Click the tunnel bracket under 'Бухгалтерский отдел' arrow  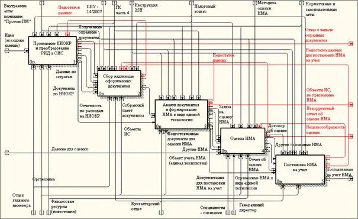click(161, 212)
